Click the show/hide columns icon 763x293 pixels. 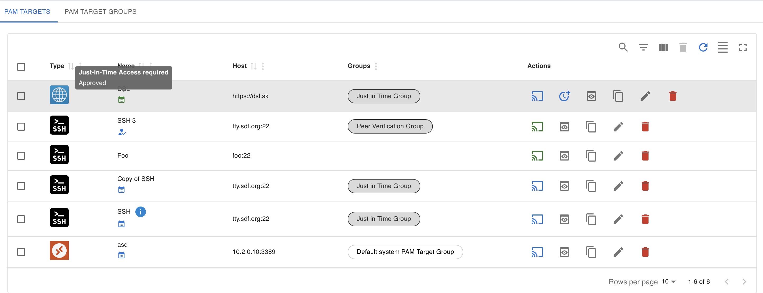pos(663,47)
